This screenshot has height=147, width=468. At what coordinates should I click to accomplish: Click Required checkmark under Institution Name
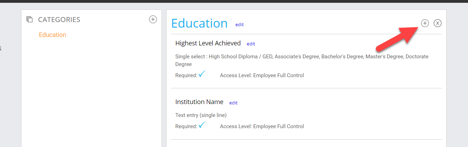pyautogui.click(x=202, y=125)
